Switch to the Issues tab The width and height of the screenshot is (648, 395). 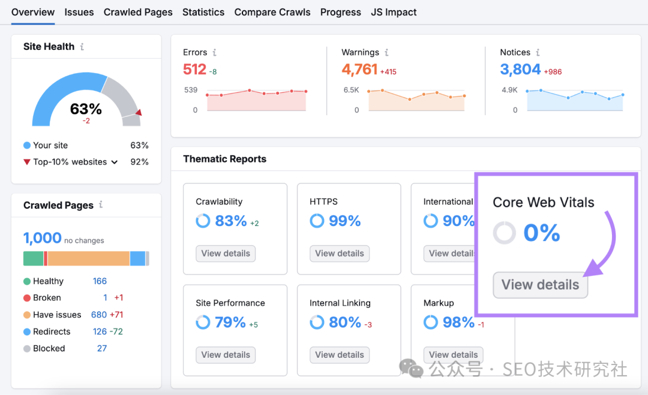(x=79, y=13)
